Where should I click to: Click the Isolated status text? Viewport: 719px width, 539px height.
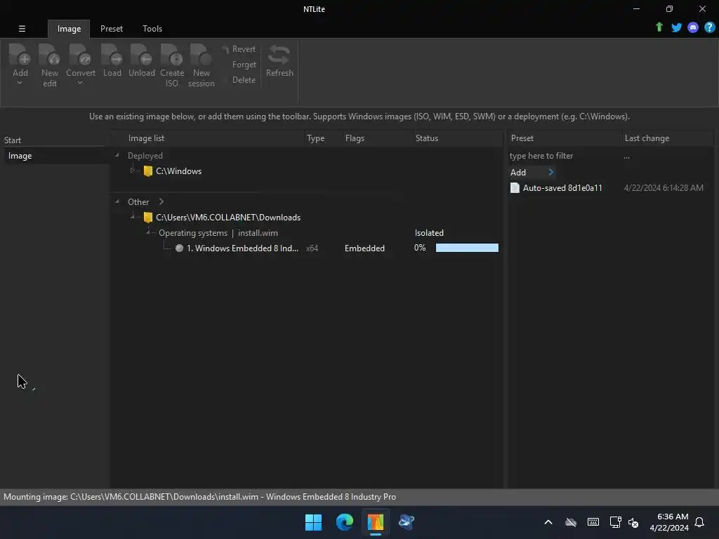coord(429,233)
